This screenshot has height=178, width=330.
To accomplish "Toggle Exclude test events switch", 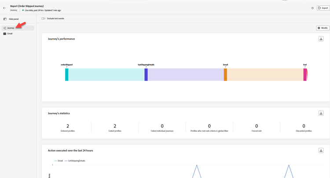I will 44,19.
